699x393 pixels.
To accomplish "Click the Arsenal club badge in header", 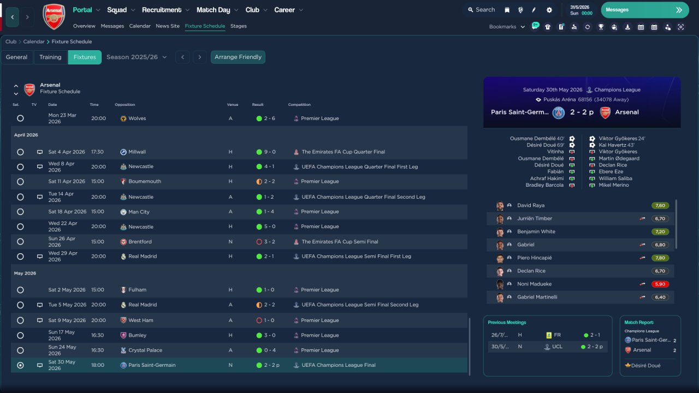I will 54,17.
